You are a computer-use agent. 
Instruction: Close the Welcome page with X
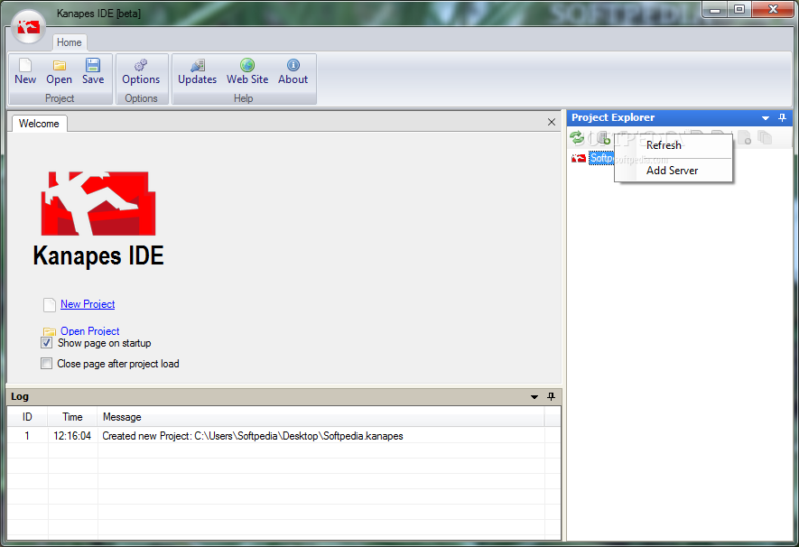pos(552,122)
